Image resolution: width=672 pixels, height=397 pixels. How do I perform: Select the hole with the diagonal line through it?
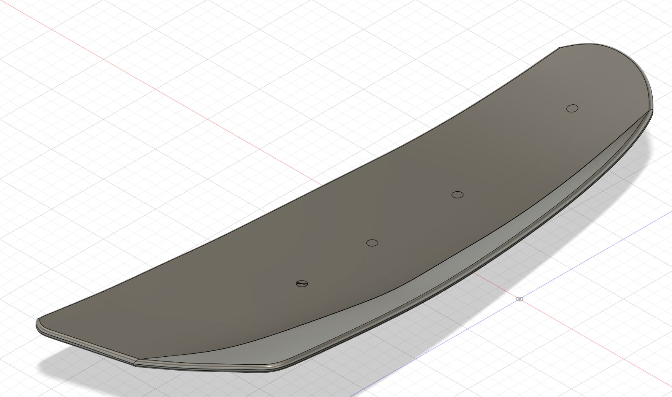tap(302, 283)
